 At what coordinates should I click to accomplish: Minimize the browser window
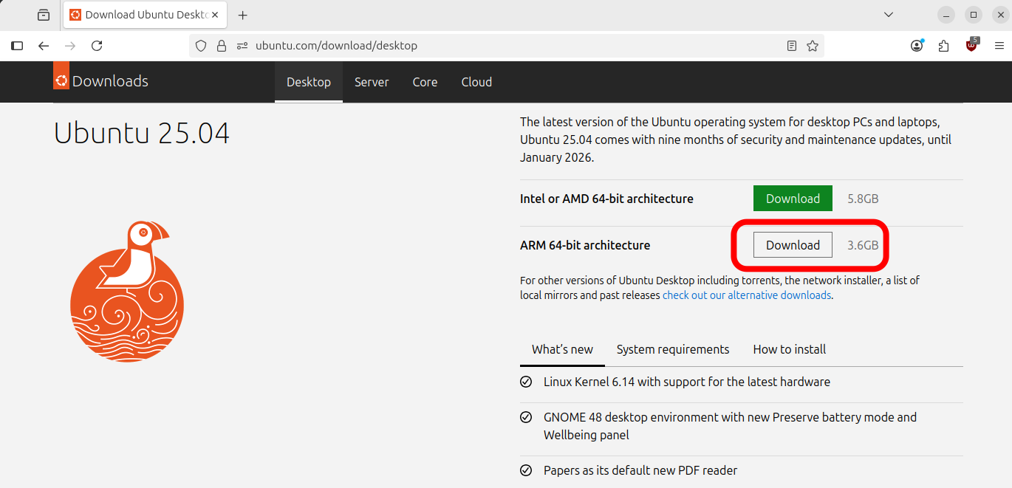[x=946, y=15]
